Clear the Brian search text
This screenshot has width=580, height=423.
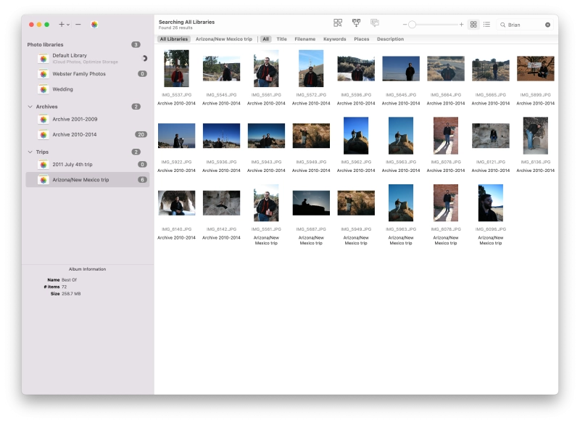547,25
